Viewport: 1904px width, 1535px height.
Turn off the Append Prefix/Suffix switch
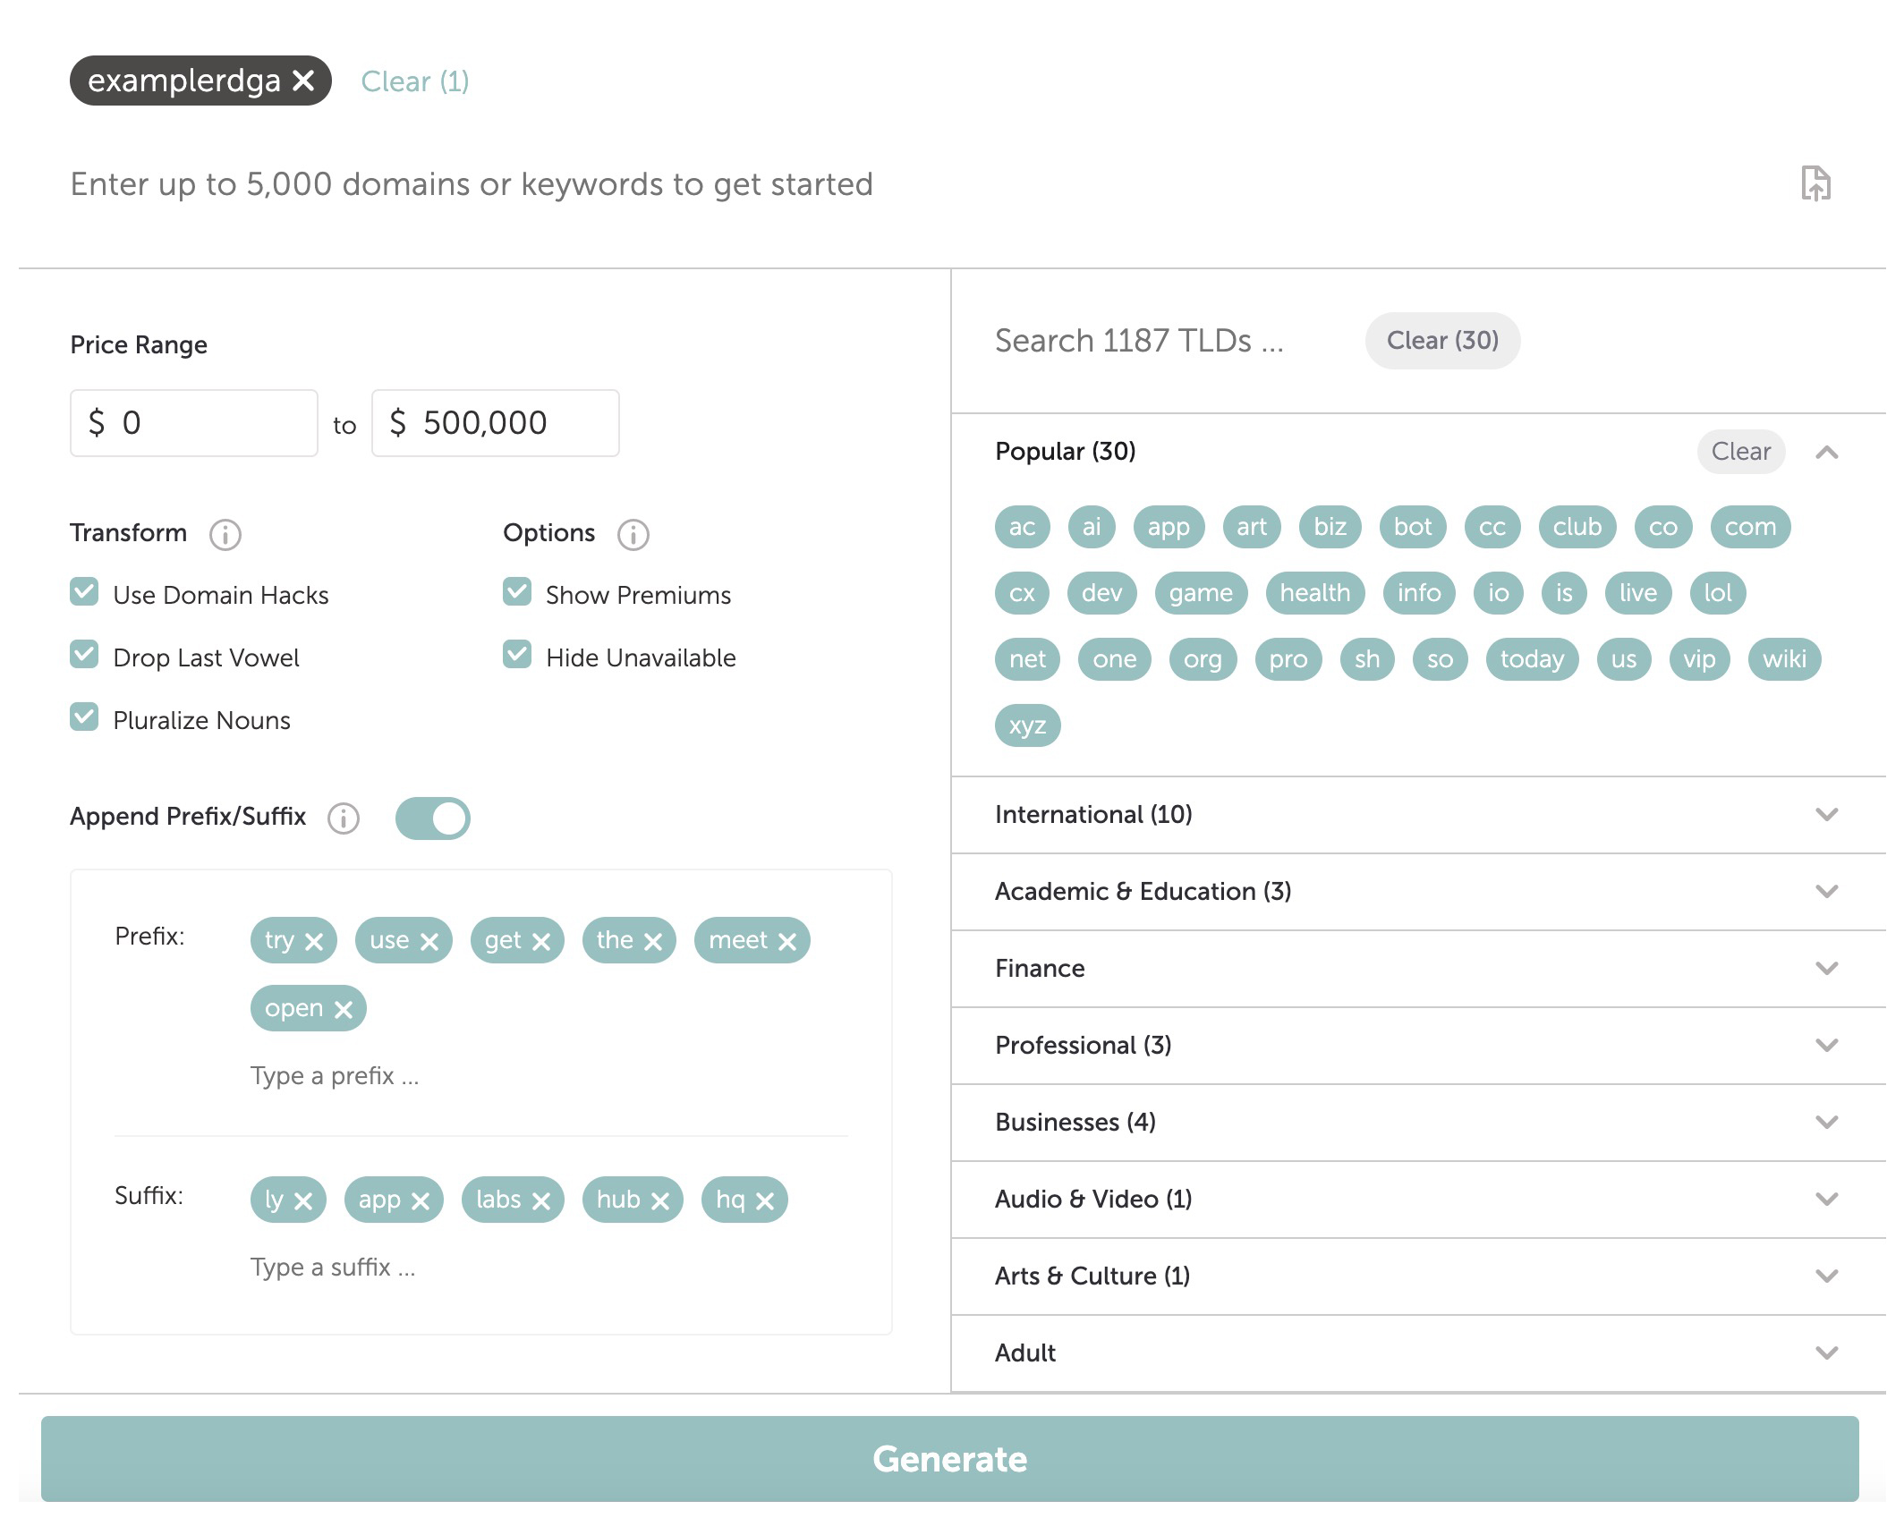(x=433, y=818)
